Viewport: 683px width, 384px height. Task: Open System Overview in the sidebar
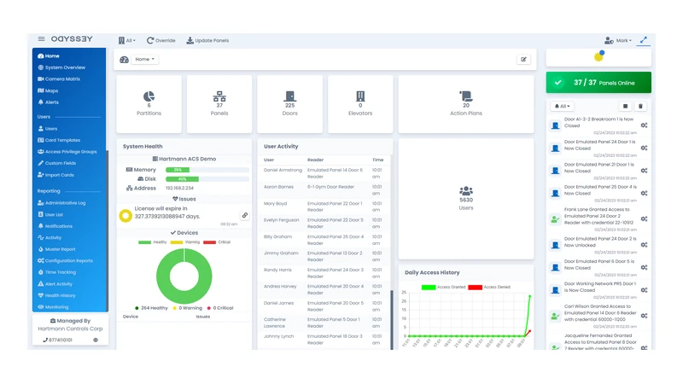pyautogui.click(x=61, y=67)
